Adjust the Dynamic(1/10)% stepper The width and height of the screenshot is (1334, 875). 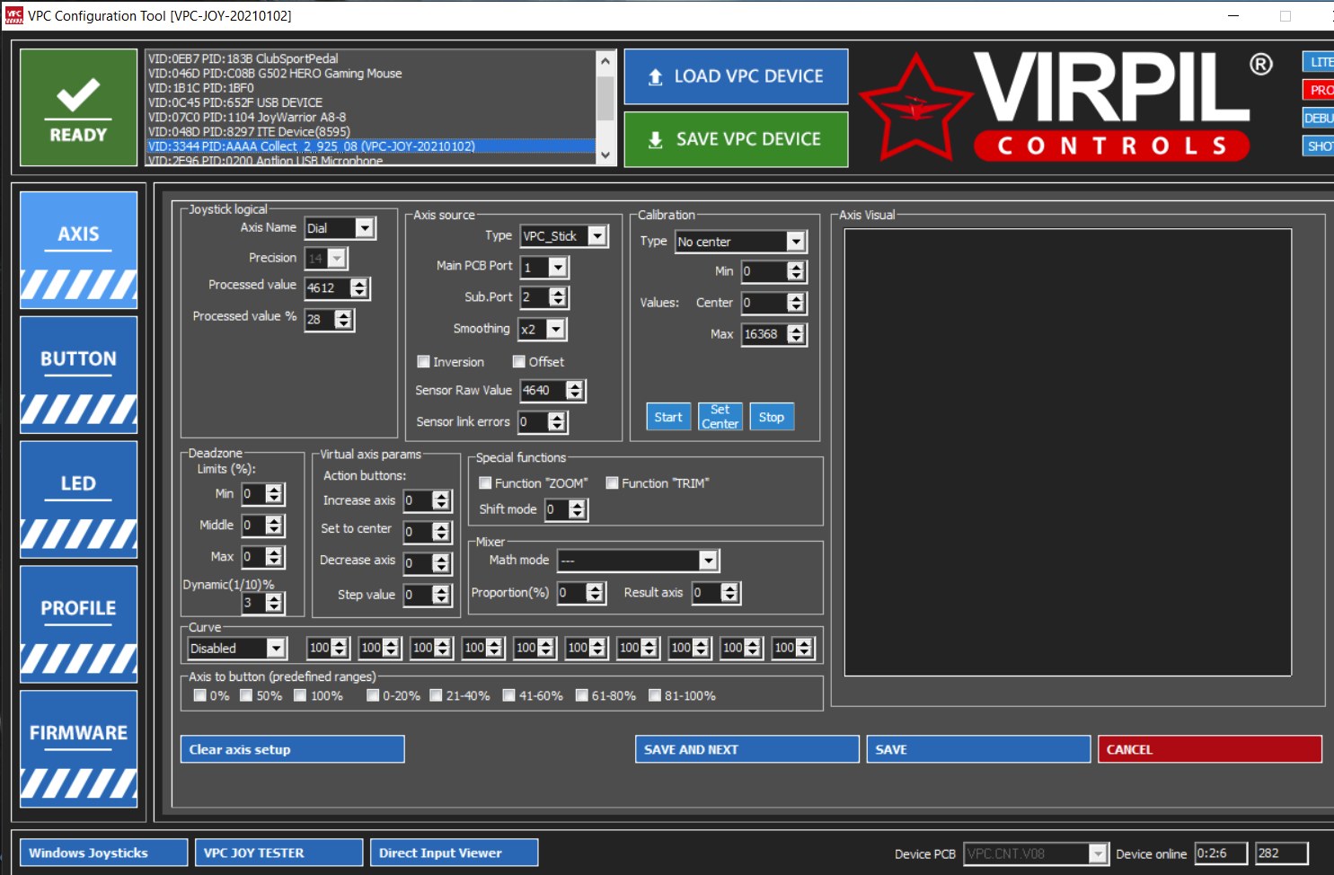click(x=274, y=603)
